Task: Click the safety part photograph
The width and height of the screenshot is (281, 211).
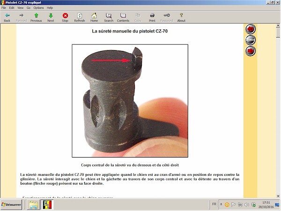Action: pyautogui.click(x=130, y=101)
